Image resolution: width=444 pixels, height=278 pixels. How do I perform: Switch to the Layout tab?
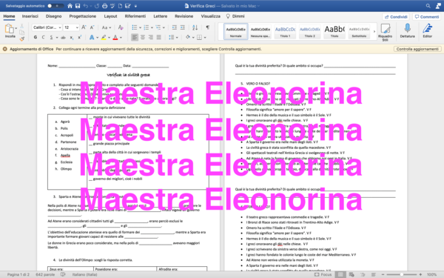[110, 16]
